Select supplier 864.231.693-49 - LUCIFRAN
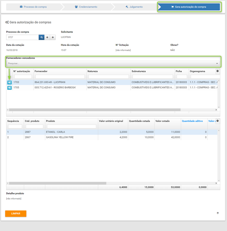 50,82
